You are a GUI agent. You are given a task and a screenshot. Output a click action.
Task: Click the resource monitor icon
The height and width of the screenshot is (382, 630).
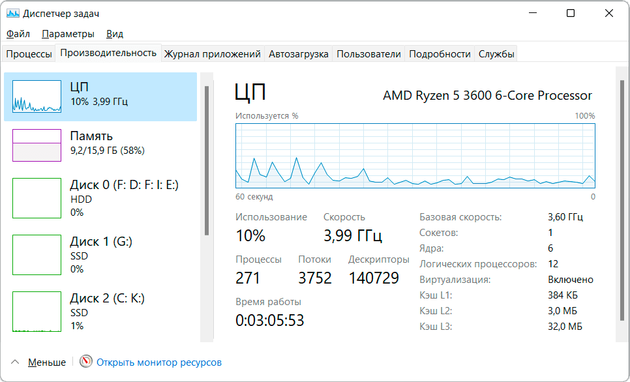click(86, 362)
